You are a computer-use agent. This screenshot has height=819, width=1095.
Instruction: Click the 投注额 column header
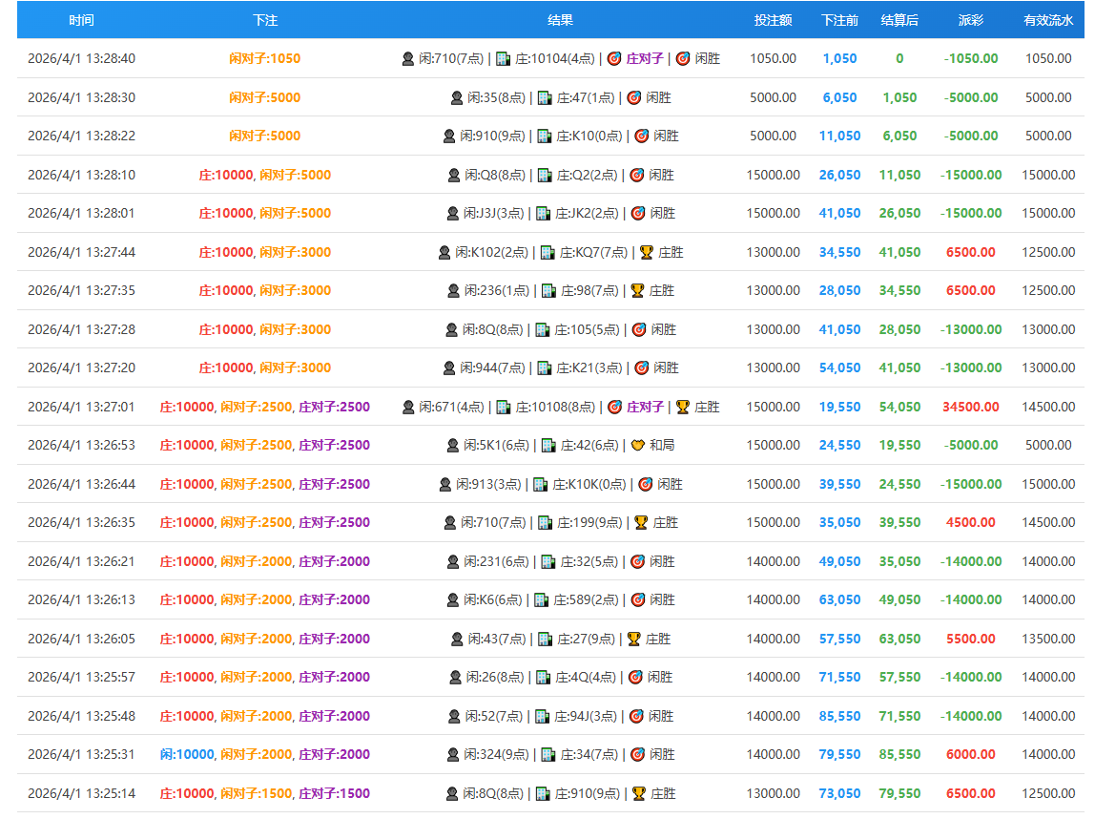[x=773, y=20]
